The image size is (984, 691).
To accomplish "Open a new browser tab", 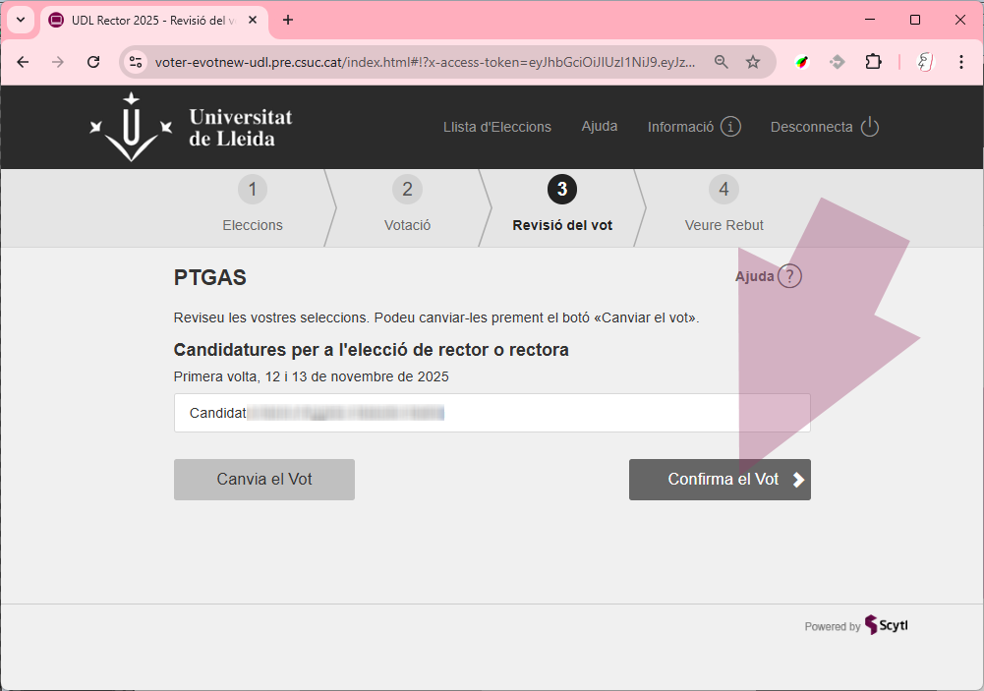I will point(288,20).
